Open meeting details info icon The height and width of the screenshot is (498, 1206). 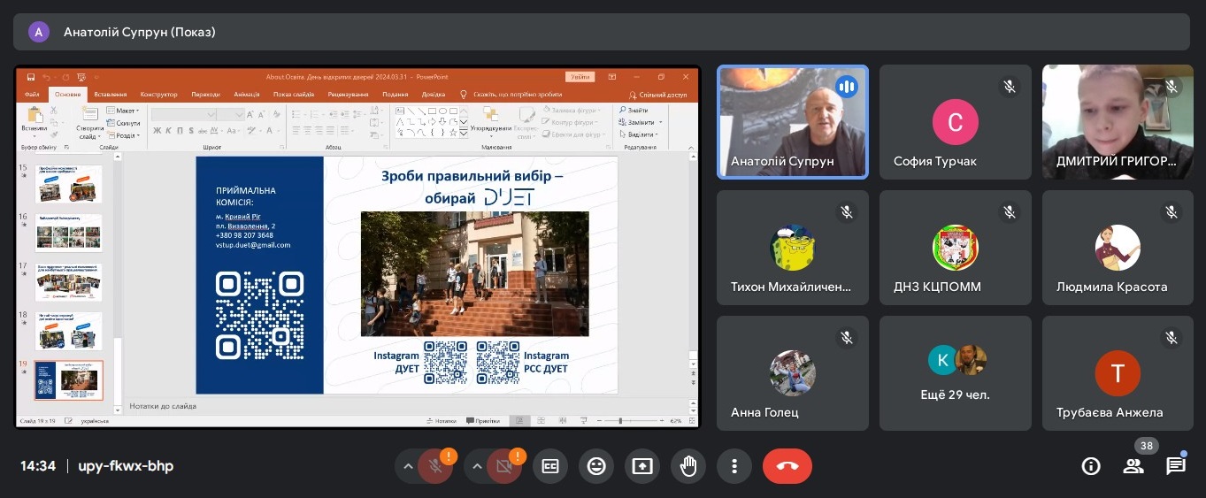coord(1090,466)
